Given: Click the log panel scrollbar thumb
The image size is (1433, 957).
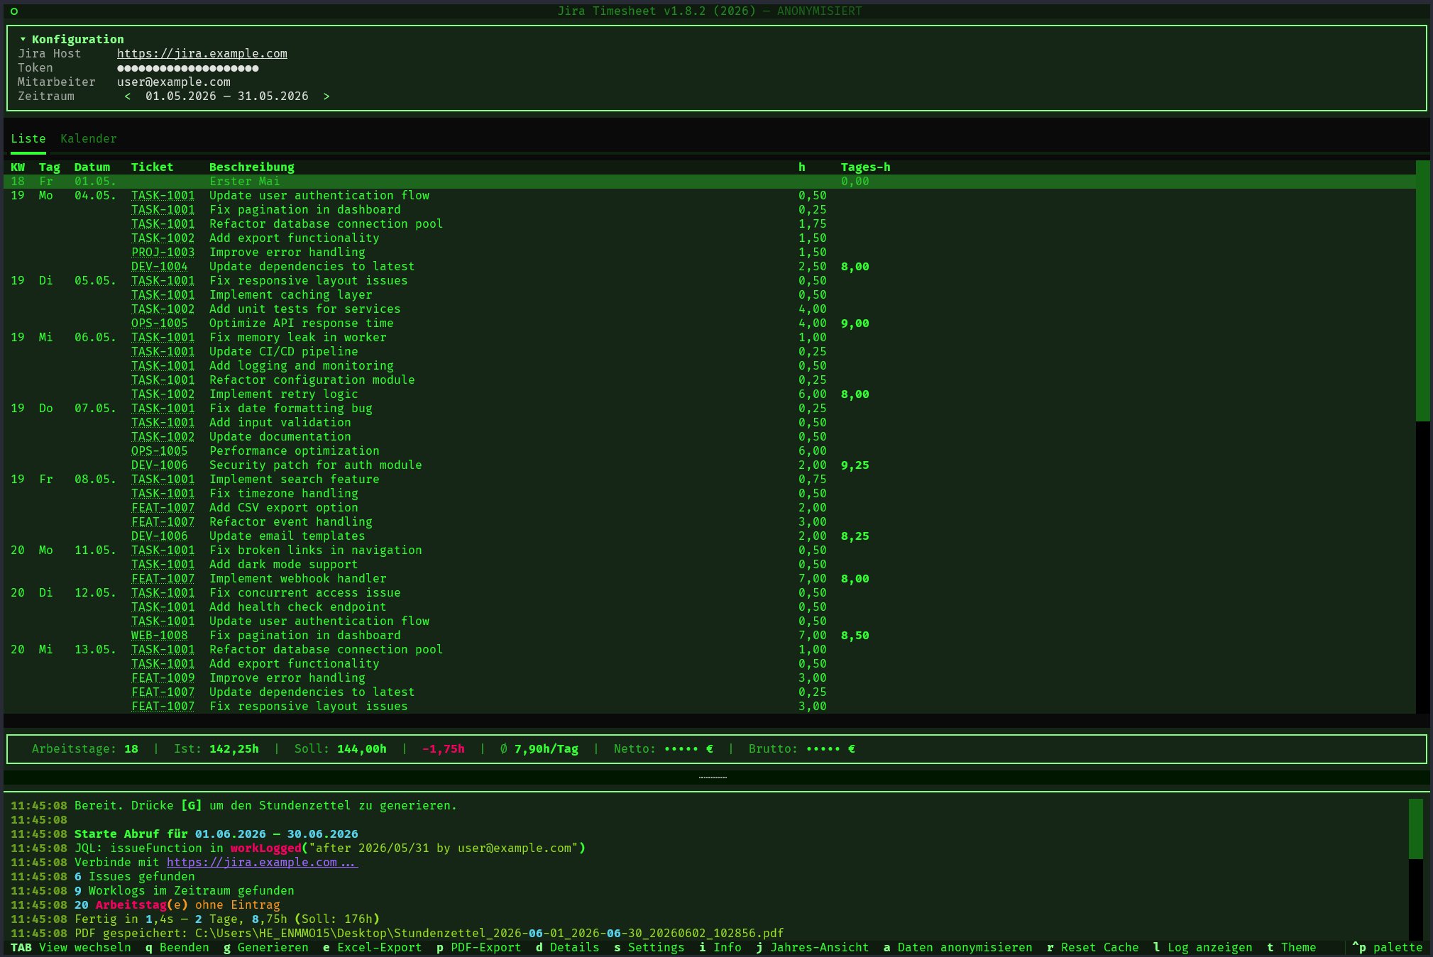Looking at the screenshot, I should [1416, 829].
